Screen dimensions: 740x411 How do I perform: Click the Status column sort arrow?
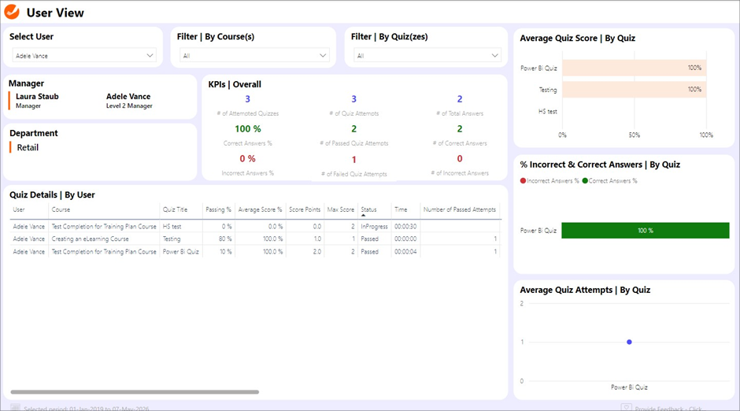click(364, 215)
